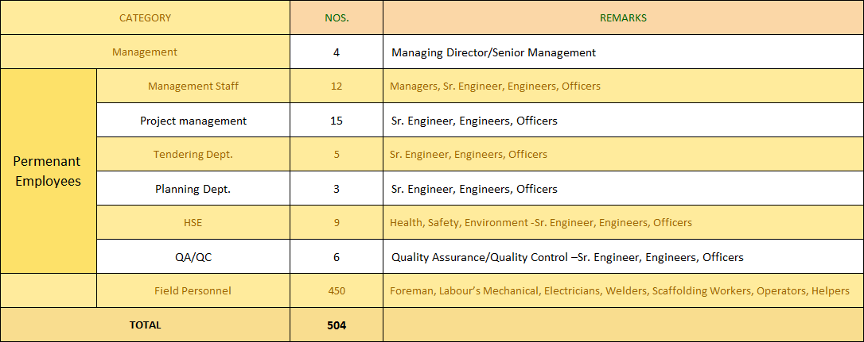Select the Management category cell

[145, 52]
